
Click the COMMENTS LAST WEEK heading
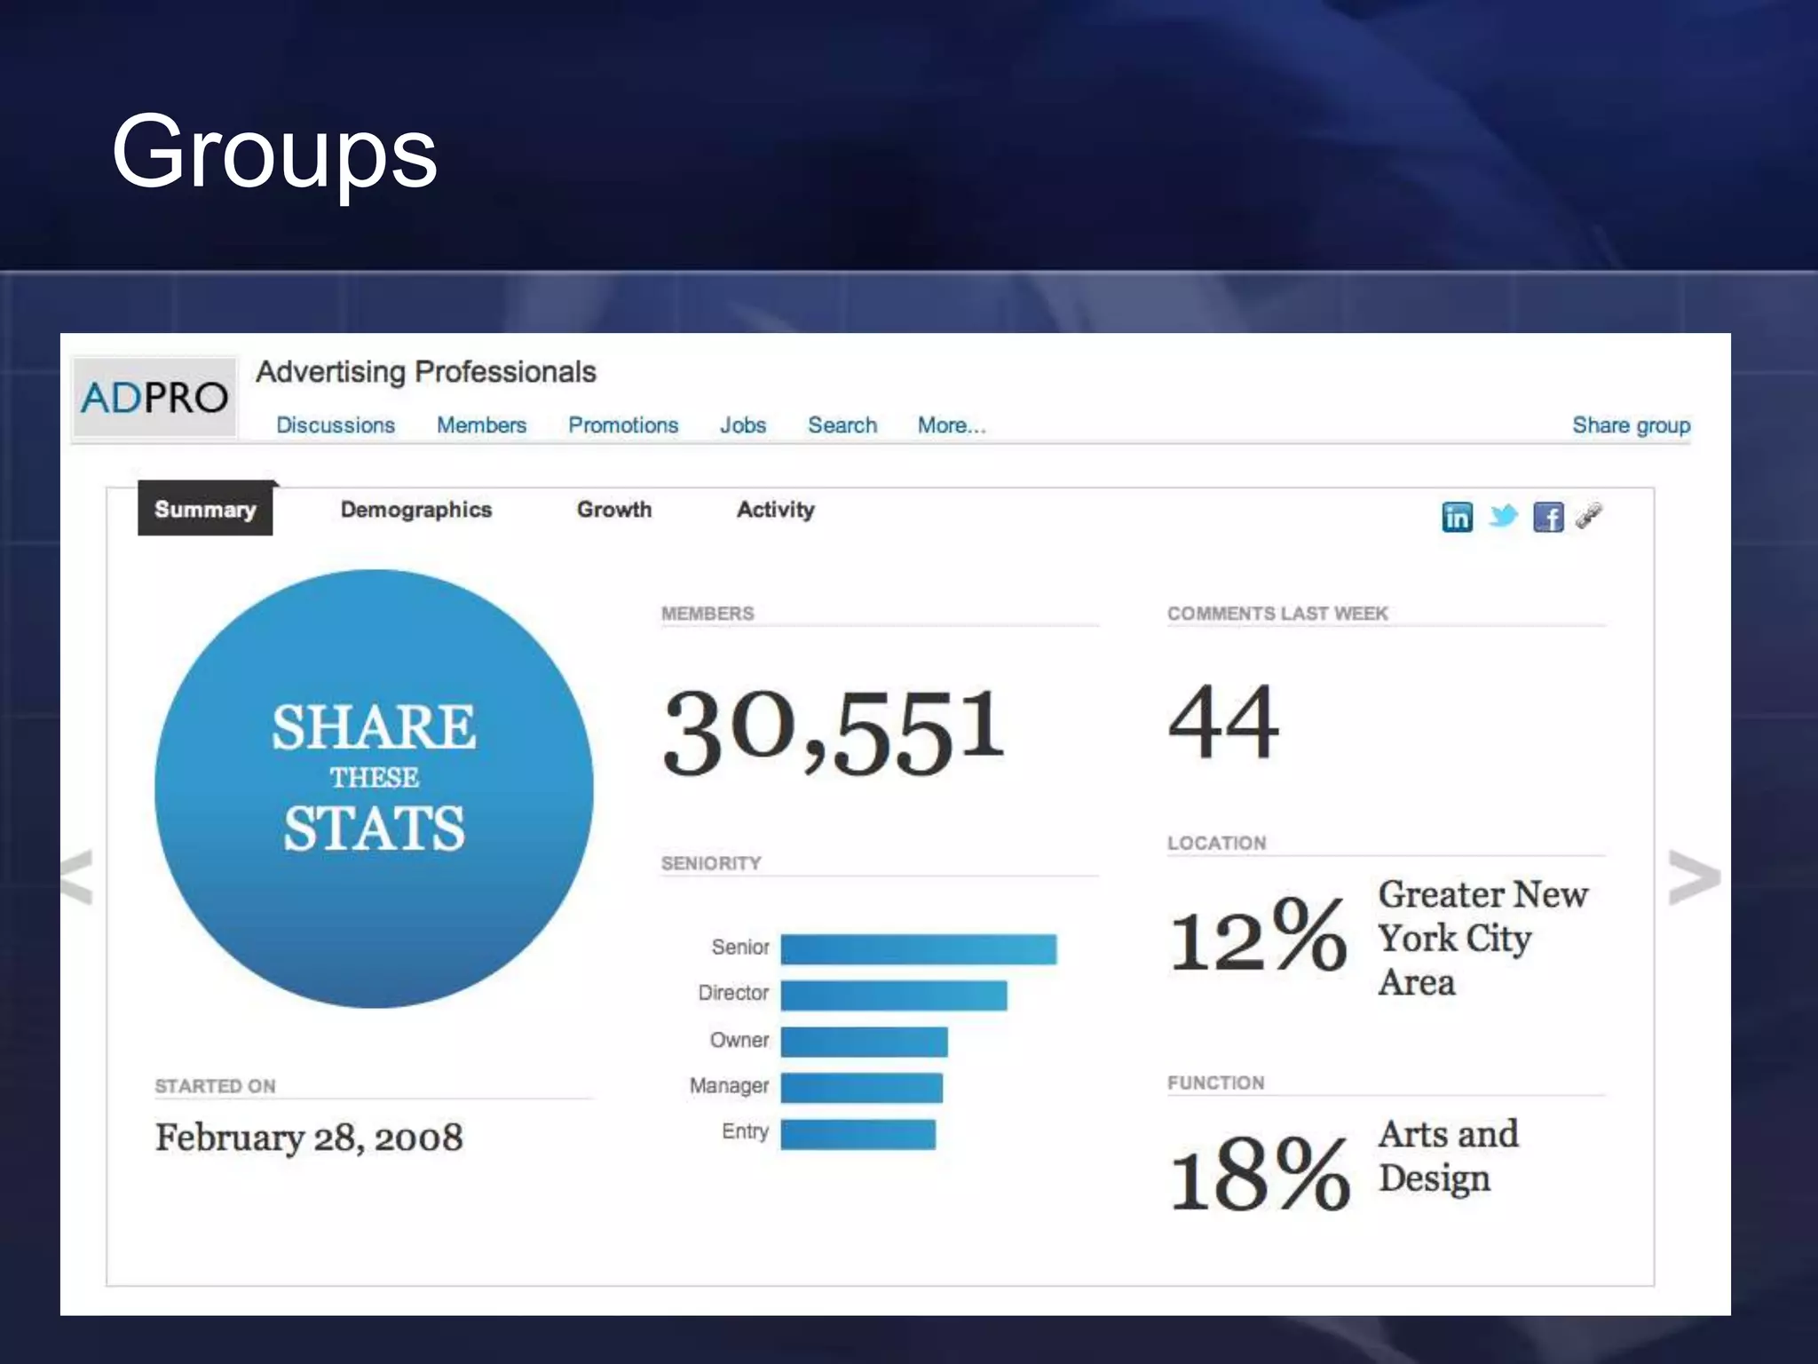point(1277,614)
